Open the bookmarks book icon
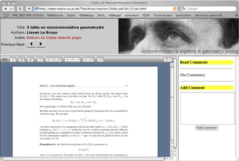 coord(6,15)
